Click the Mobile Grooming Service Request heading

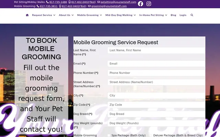116,42
